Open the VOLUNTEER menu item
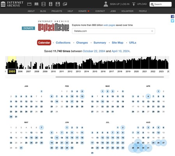Screen dimensions: 175x156 click(x=127, y=11)
